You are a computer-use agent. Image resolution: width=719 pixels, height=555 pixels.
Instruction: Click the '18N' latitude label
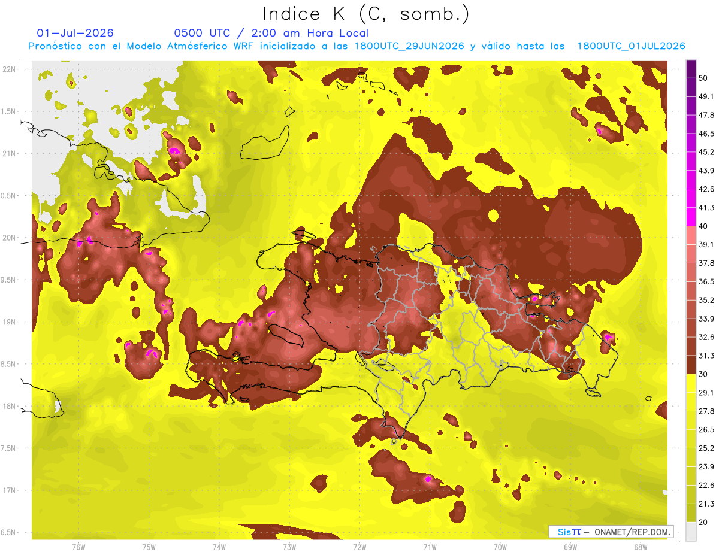pyautogui.click(x=10, y=407)
